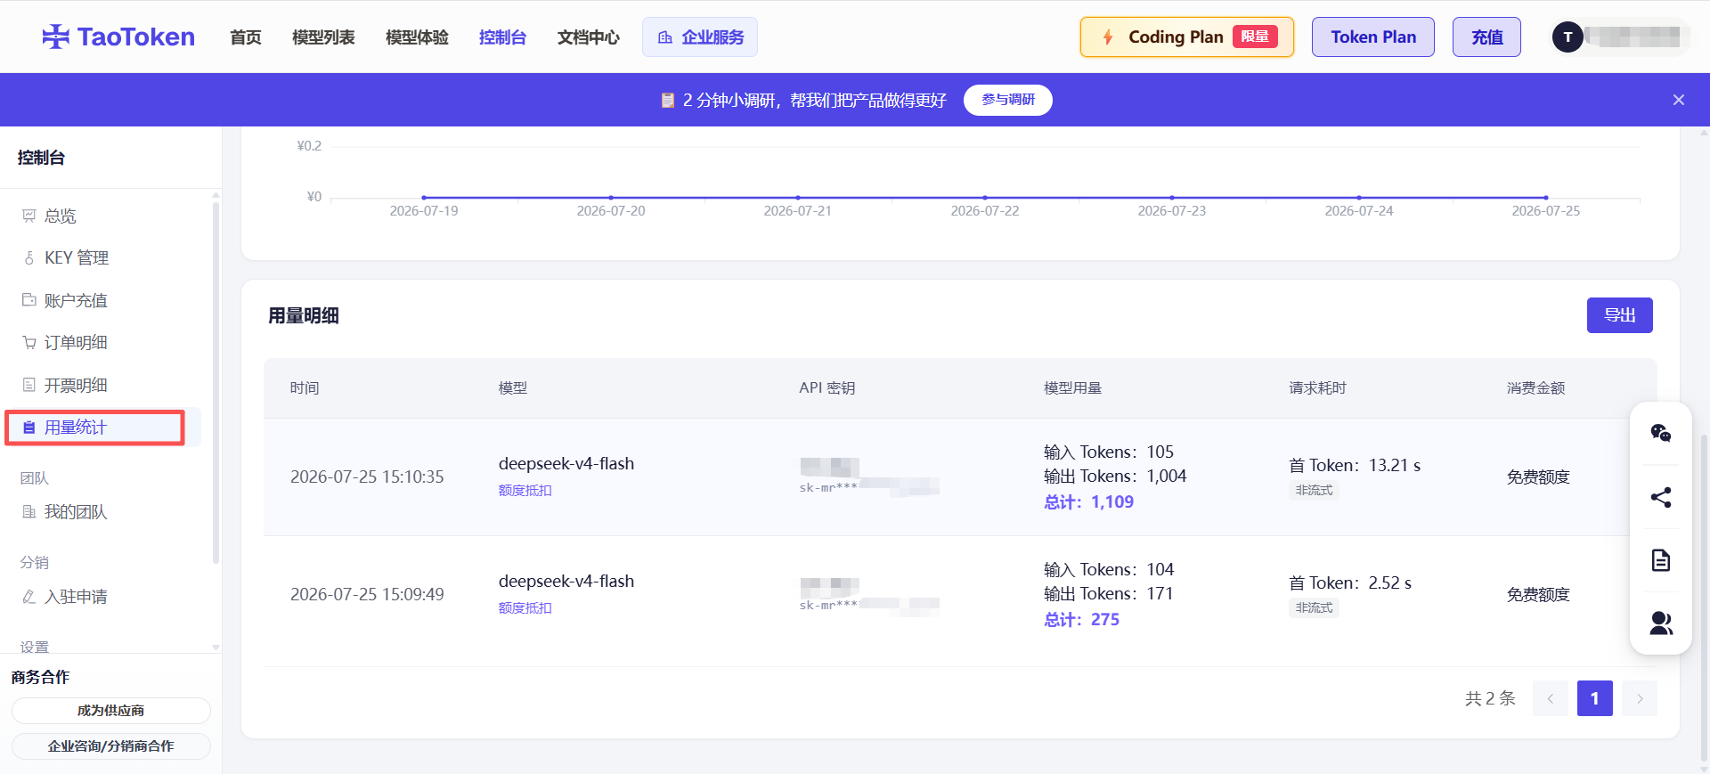Open 模型列表 navigation item

[323, 37]
